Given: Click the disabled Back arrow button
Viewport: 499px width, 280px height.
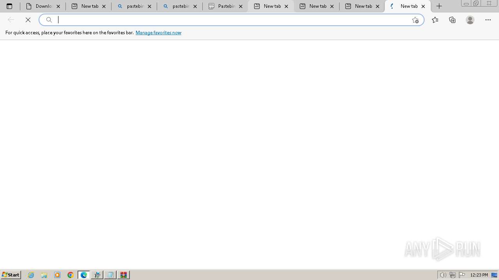Looking at the screenshot, I should click(11, 20).
